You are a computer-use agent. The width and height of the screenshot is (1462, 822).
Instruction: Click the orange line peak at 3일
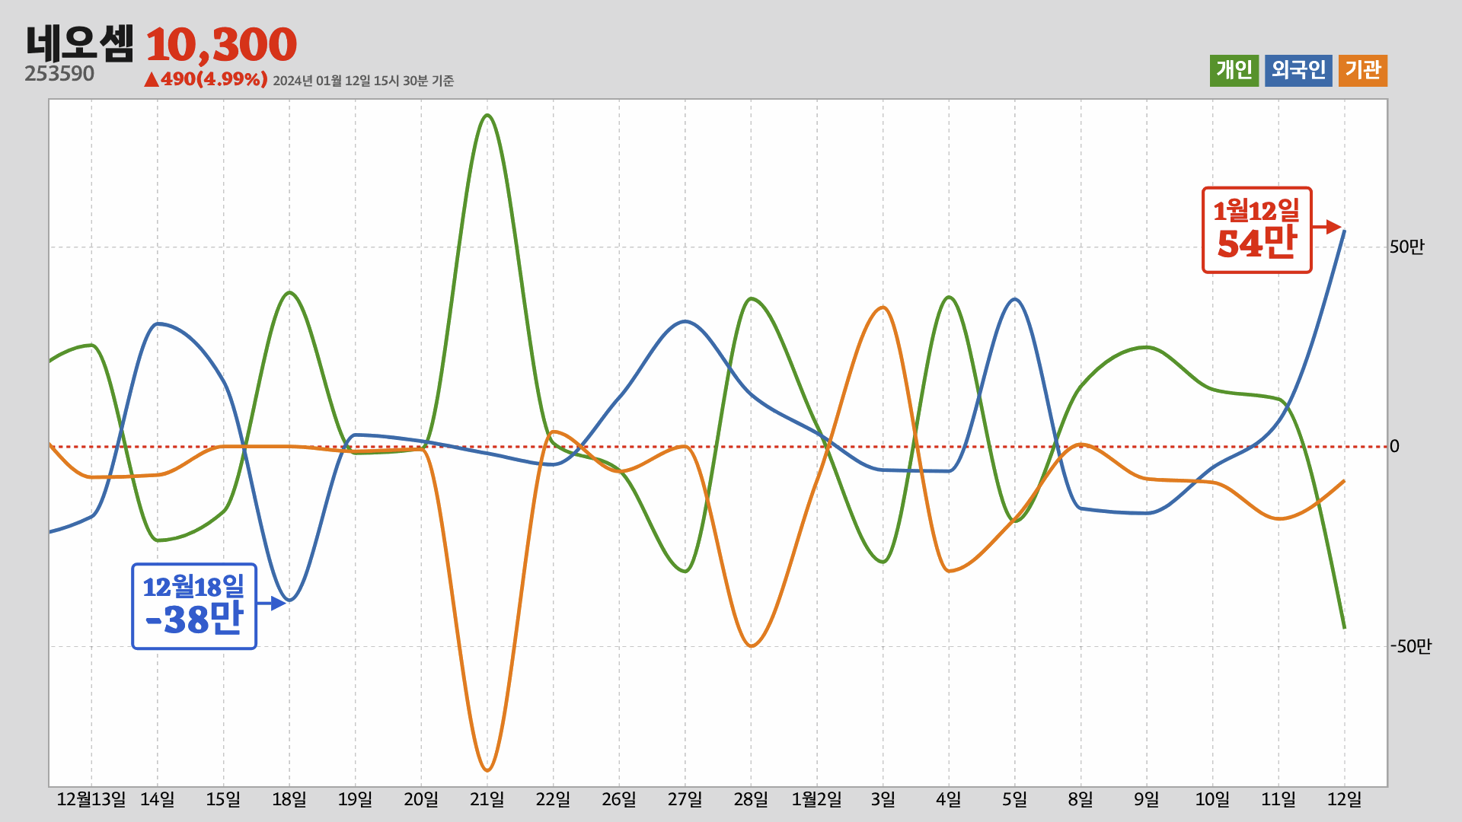point(883,307)
